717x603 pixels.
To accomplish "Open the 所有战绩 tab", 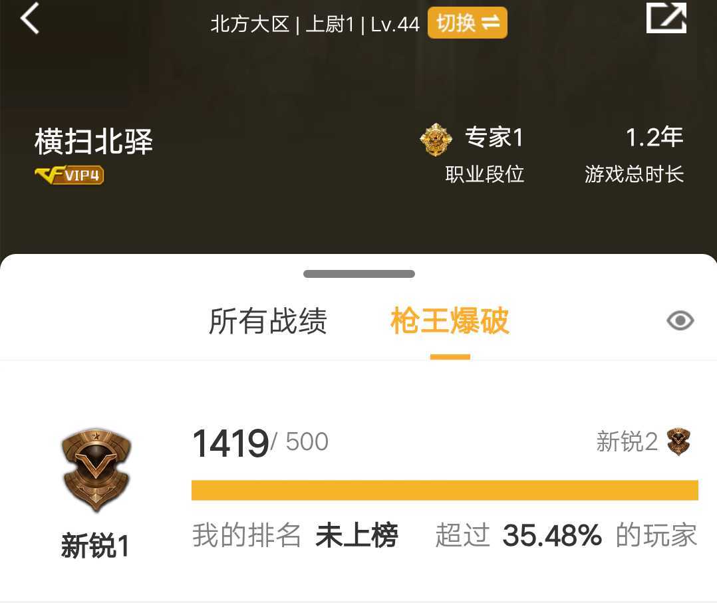I will coord(268,321).
